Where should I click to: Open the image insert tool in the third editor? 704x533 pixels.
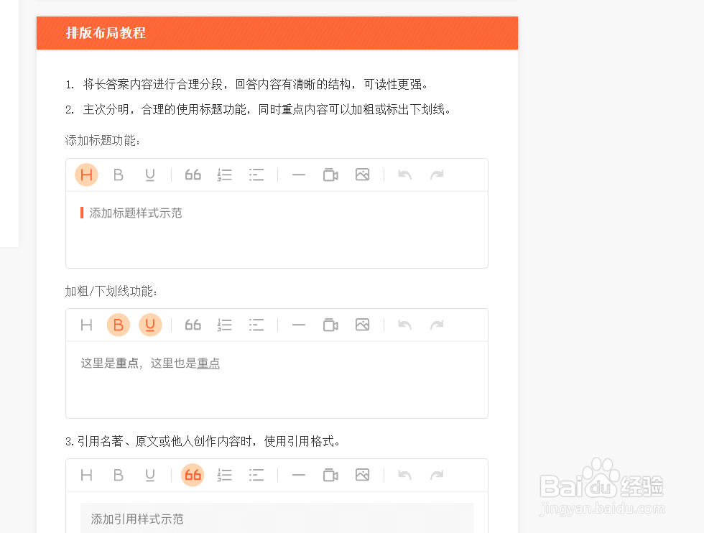tap(362, 475)
